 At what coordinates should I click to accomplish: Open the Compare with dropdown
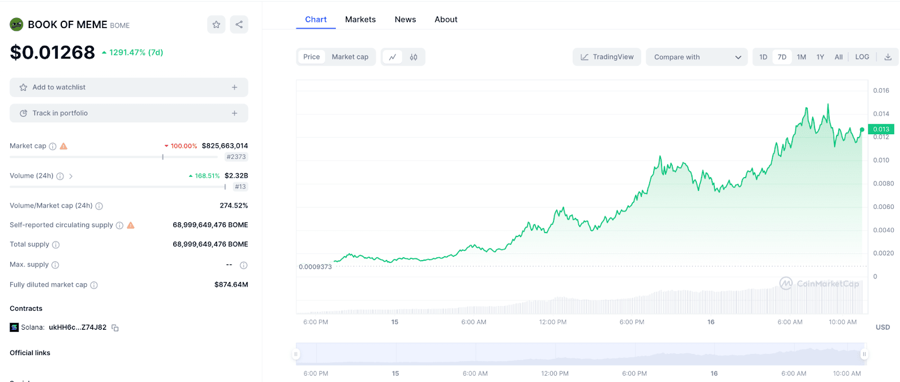697,57
